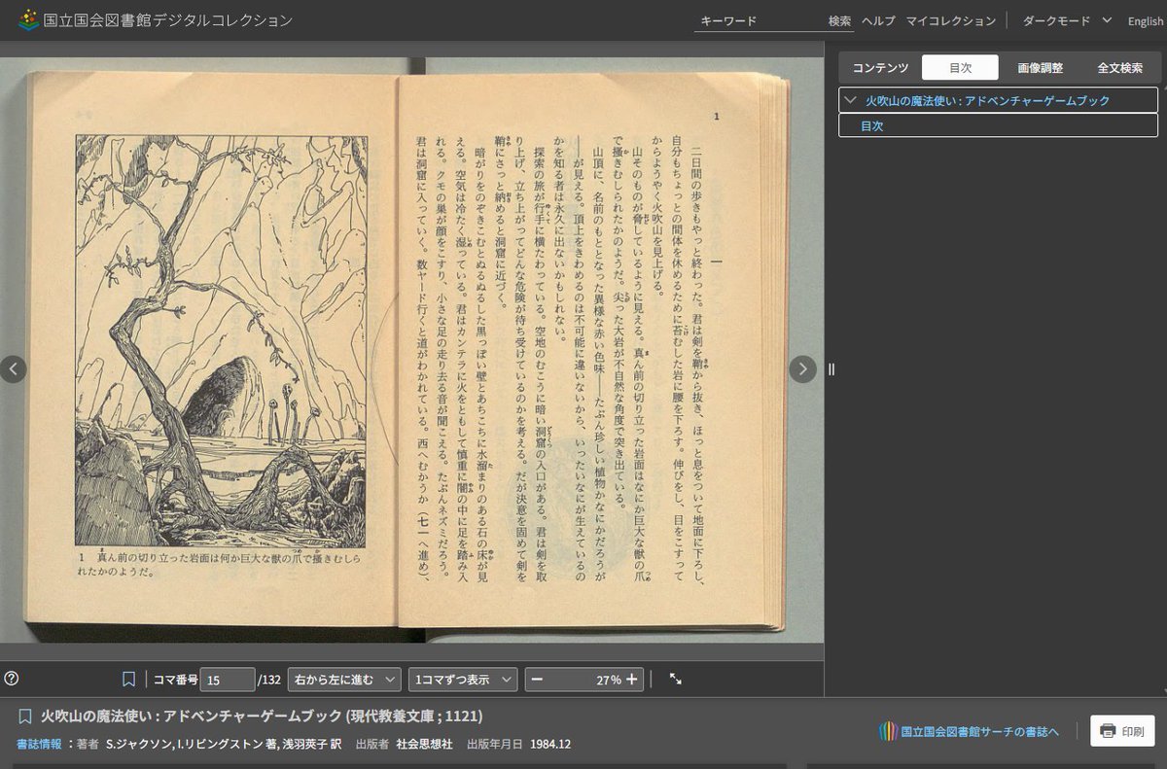Click the side panel collapse handle

(831, 368)
